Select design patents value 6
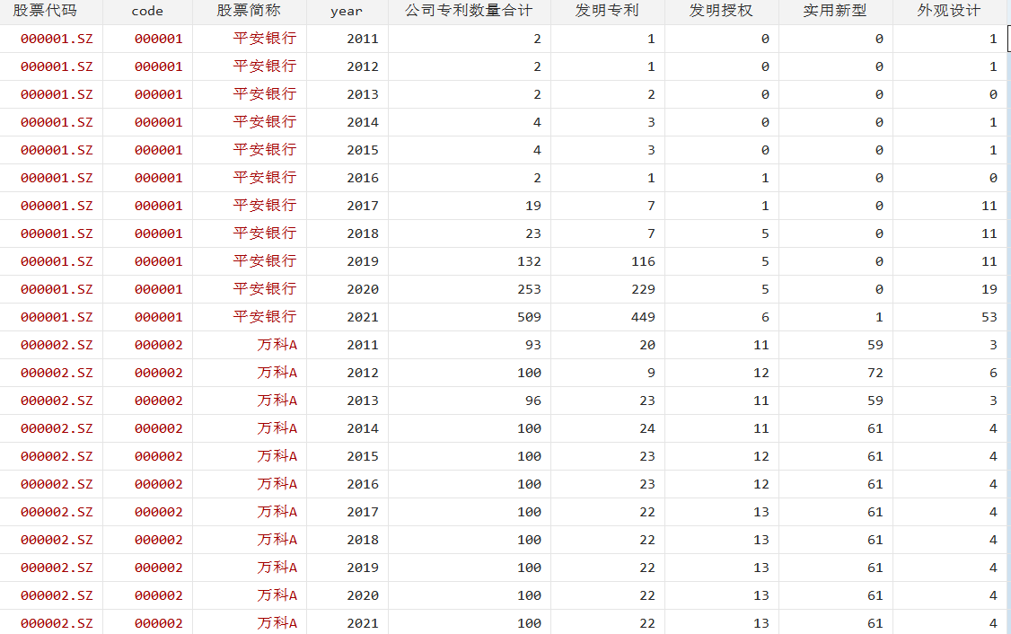This screenshot has width=1011, height=634. click(994, 372)
